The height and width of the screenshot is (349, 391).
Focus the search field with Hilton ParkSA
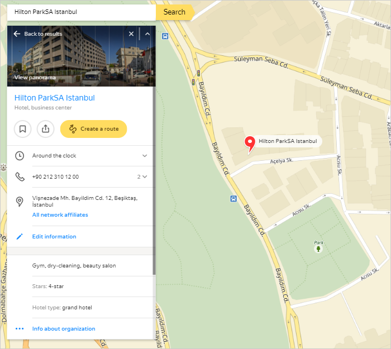pos(82,12)
